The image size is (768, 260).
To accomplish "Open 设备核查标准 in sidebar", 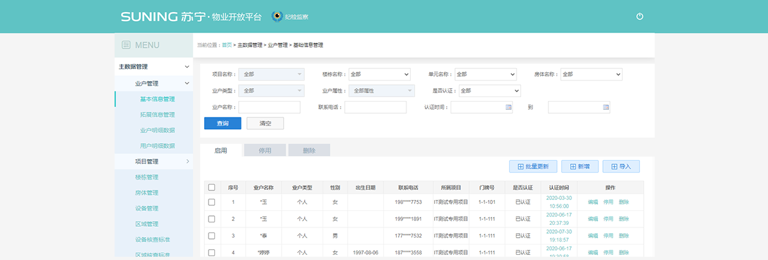I will pos(152,240).
